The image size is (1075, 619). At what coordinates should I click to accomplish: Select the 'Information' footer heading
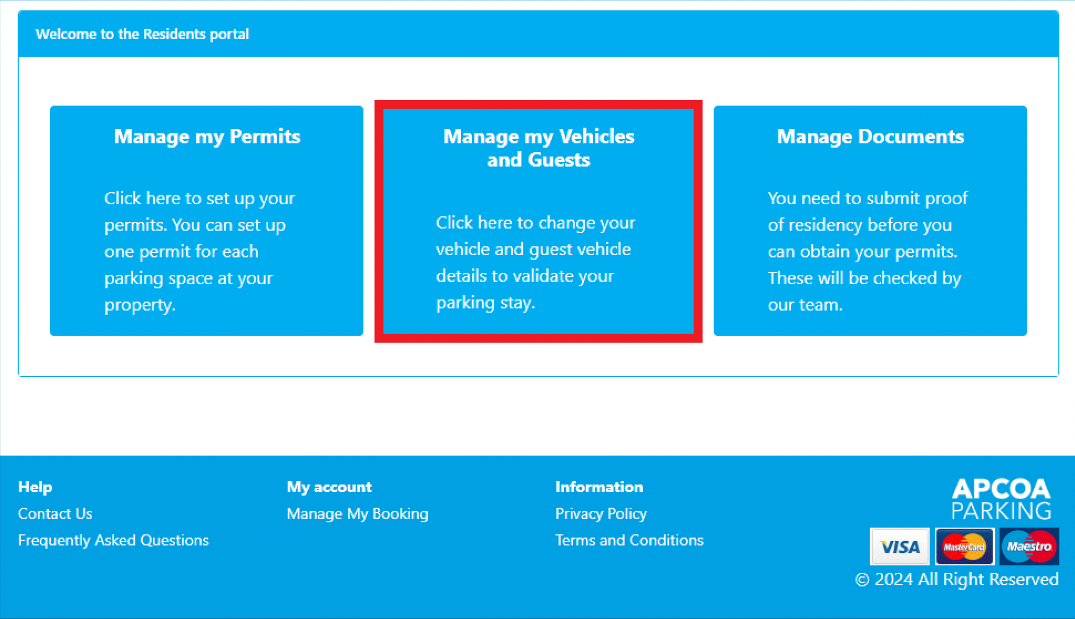click(599, 487)
